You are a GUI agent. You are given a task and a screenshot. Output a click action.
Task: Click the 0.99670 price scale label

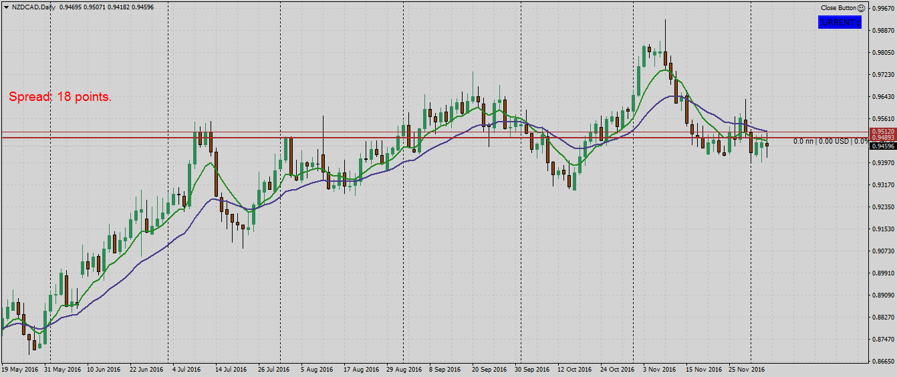(x=884, y=8)
